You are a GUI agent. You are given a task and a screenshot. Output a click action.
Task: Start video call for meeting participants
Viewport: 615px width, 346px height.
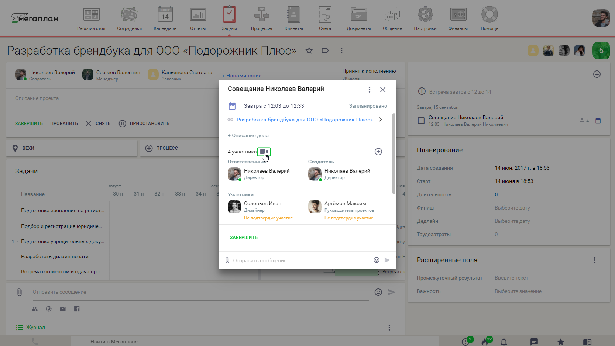tap(264, 152)
